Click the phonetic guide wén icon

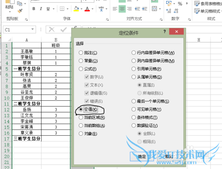click(x=101, y=9)
